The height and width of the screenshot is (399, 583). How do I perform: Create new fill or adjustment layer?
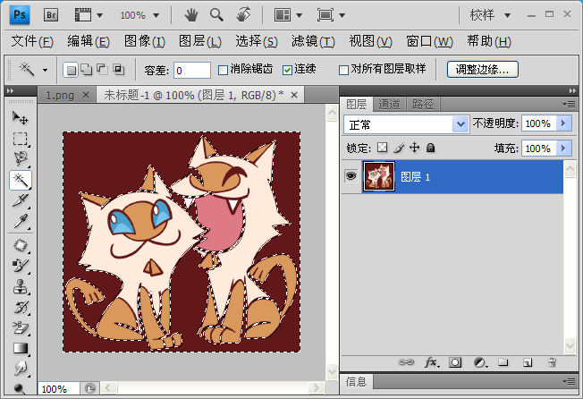coord(480,362)
